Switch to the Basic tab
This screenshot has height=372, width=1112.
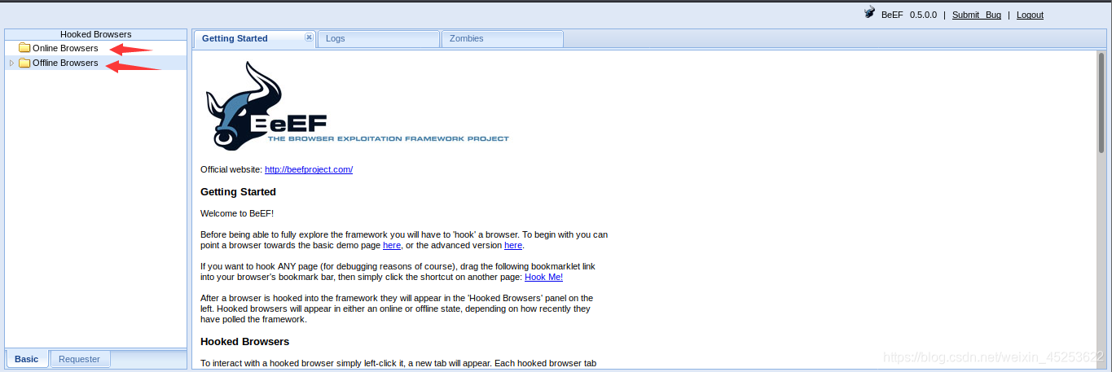pos(27,359)
